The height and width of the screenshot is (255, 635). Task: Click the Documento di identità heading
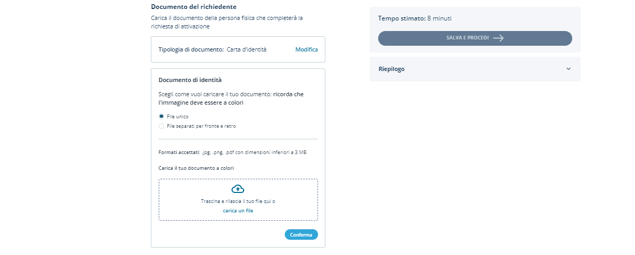click(190, 80)
